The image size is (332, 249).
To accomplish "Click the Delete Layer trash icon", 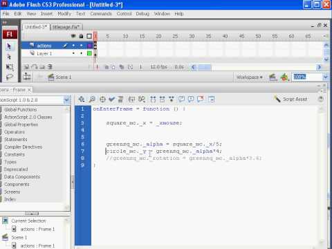I will [50, 67].
